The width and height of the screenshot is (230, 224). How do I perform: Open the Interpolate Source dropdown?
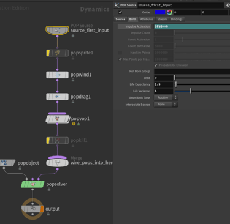point(166,105)
